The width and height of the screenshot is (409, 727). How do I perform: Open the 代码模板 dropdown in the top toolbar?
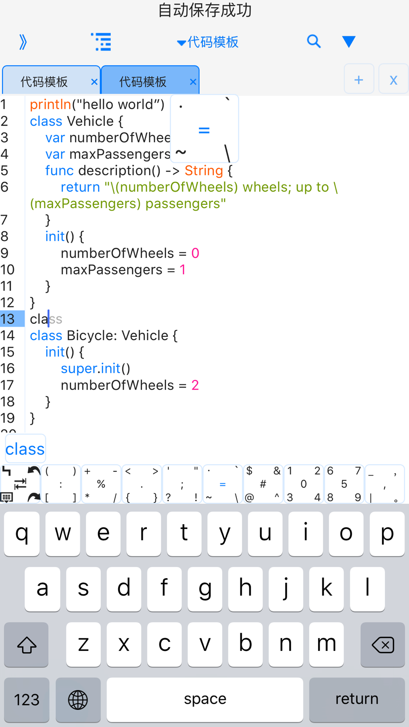coord(208,42)
